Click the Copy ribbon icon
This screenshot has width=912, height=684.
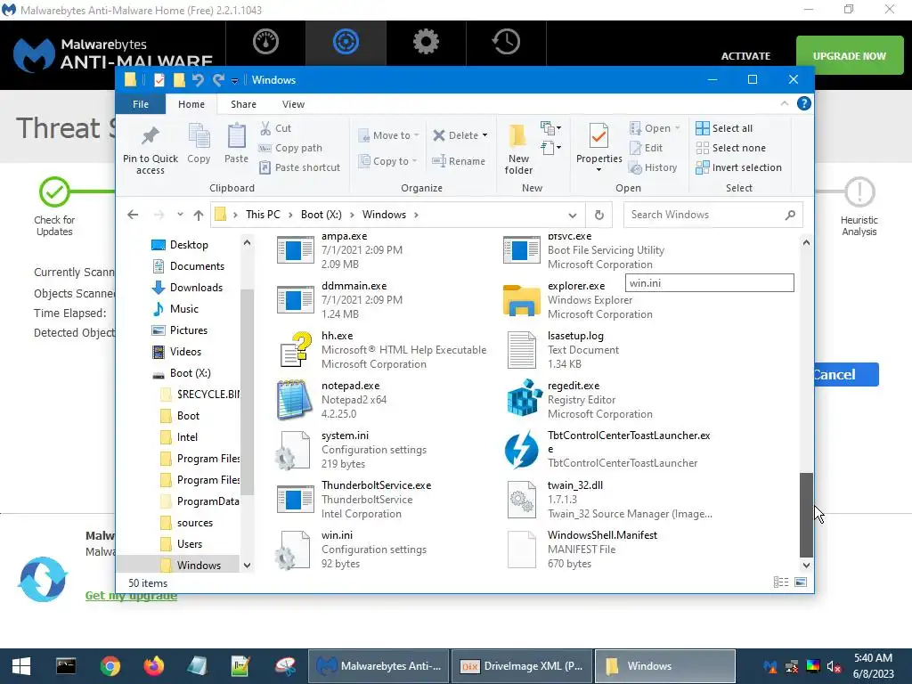click(x=199, y=136)
